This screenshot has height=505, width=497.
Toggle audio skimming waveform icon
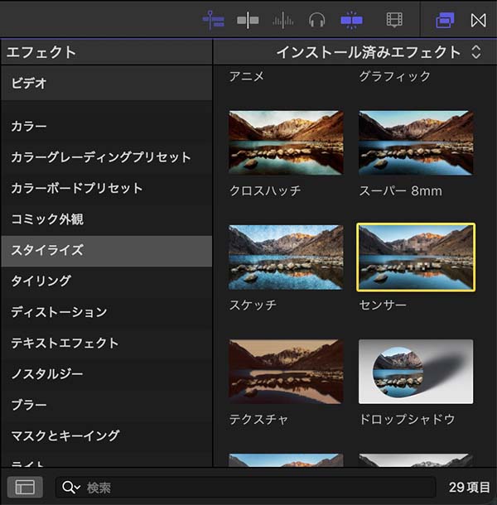[283, 19]
